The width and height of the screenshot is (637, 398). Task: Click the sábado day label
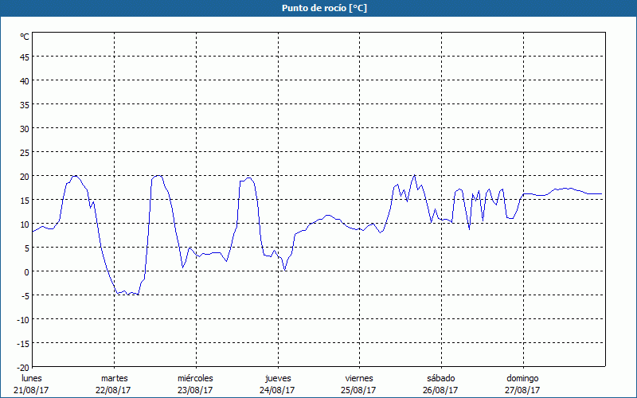[x=441, y=378]
